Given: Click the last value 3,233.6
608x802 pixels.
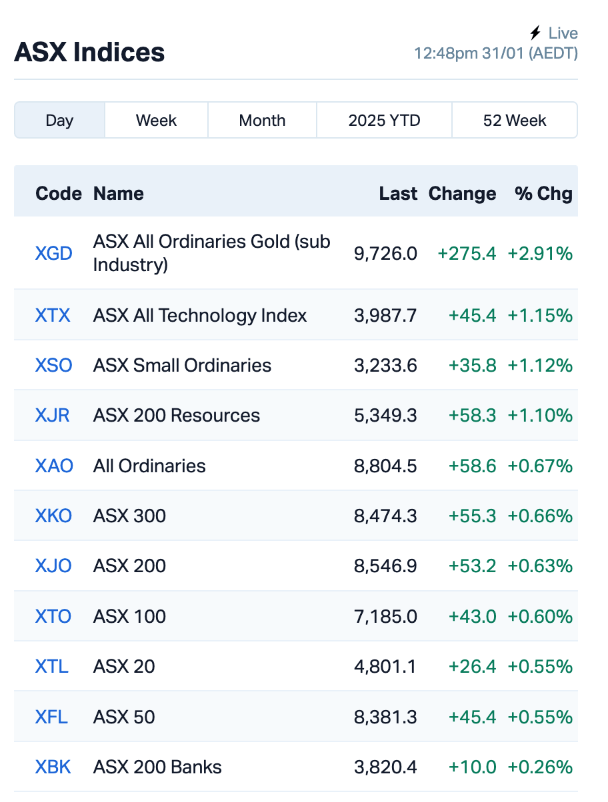Looking at the screenshot, I should 386,366.
